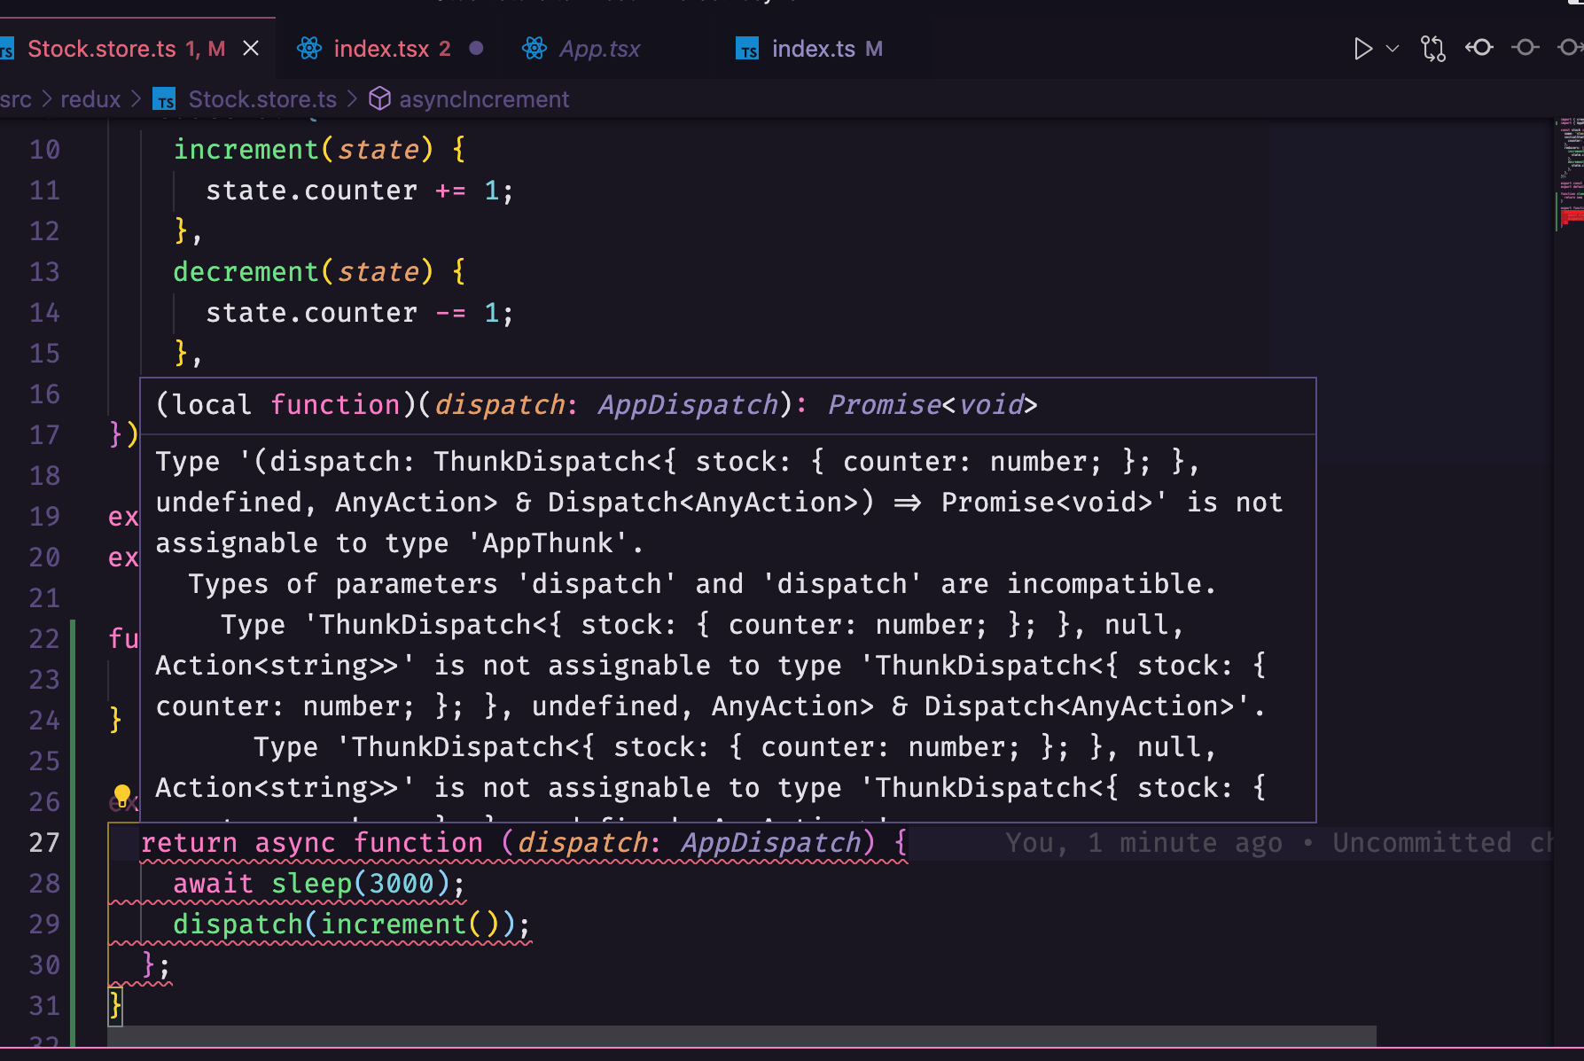The height and width of the screenshot is (1061, 1584).
Task: Open the asyncIncrement breadcrumb symbol
Action: pyautogui.click(x=484, y=99)
